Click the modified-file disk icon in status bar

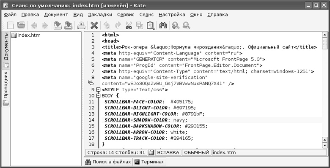coord(151,152)
